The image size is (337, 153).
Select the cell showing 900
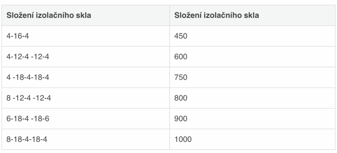tap(181, 118)
